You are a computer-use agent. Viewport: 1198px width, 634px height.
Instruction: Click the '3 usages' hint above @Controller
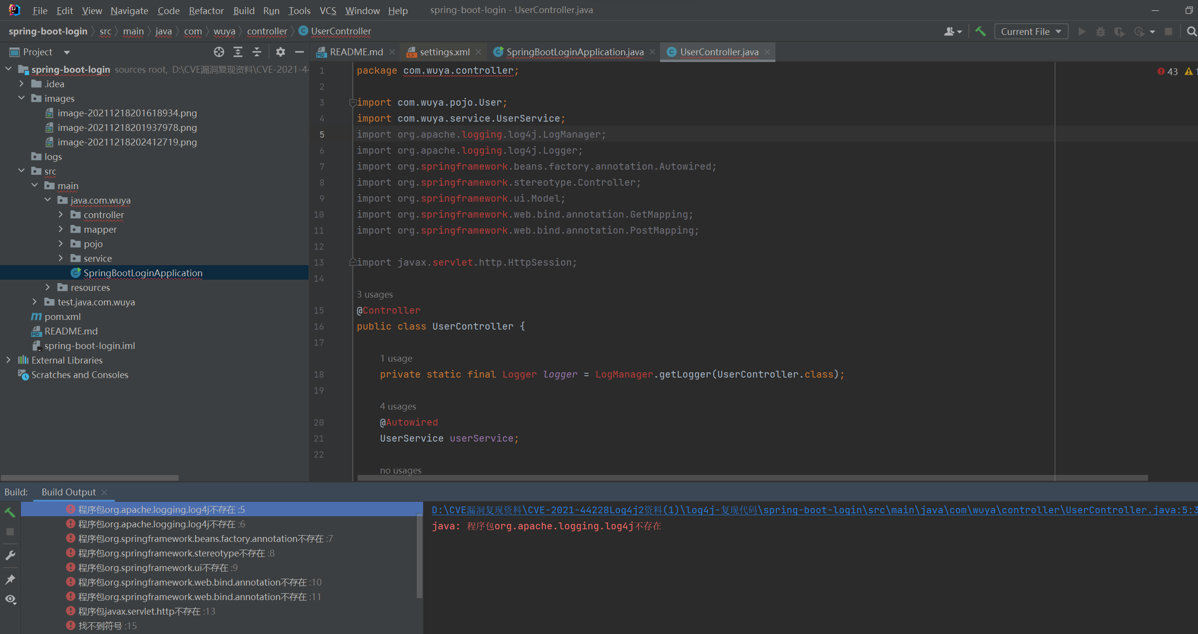(375, 295)
